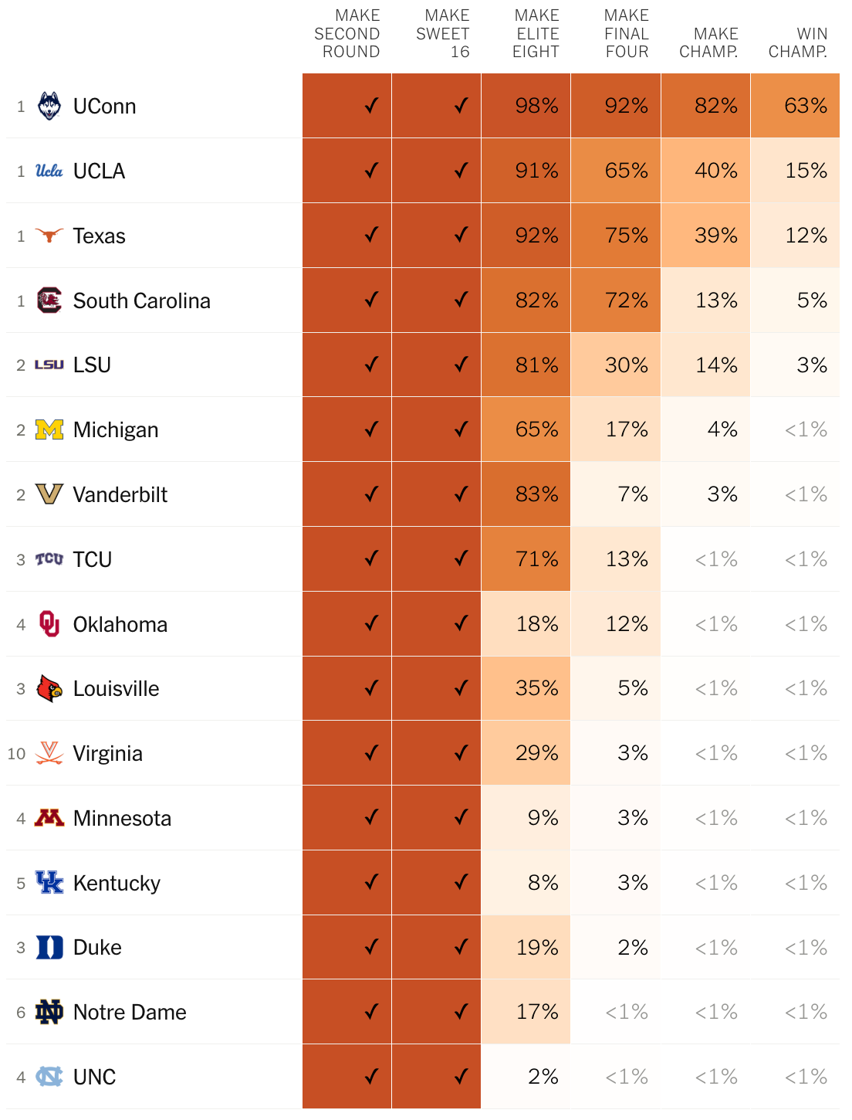Select the Make Elite Eight column header
The width and height of the screenshot is (852, 1120).
pyautogui.click(x=536, y=34)
